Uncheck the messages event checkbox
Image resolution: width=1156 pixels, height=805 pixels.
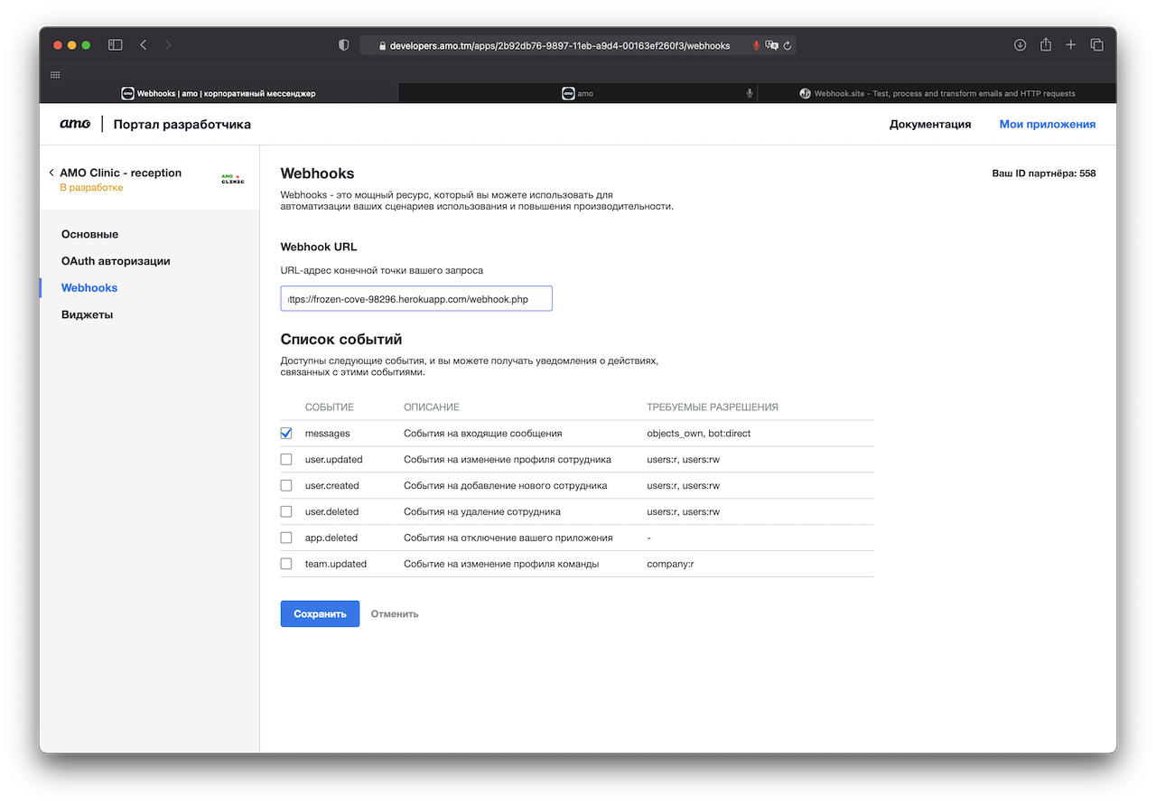[286, 433]
